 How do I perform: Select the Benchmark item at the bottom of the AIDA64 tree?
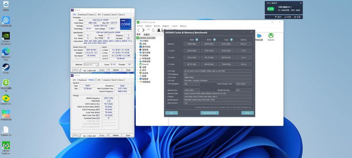[x=145, y=82]
